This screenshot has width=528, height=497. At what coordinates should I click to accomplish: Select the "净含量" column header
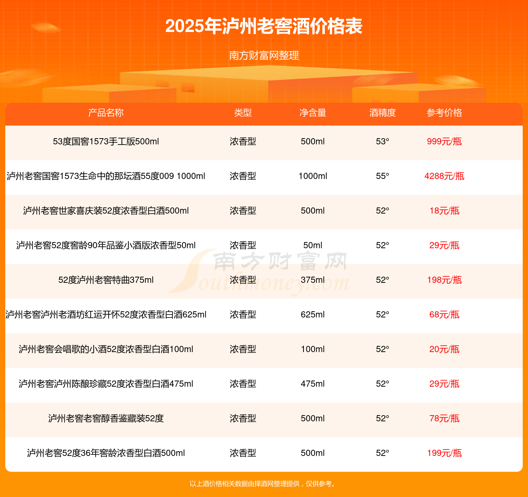pyautogui.click(x=313, y=113)
